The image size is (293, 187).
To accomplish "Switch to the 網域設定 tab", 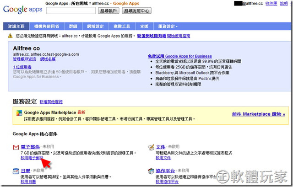I will pos(96,27).
